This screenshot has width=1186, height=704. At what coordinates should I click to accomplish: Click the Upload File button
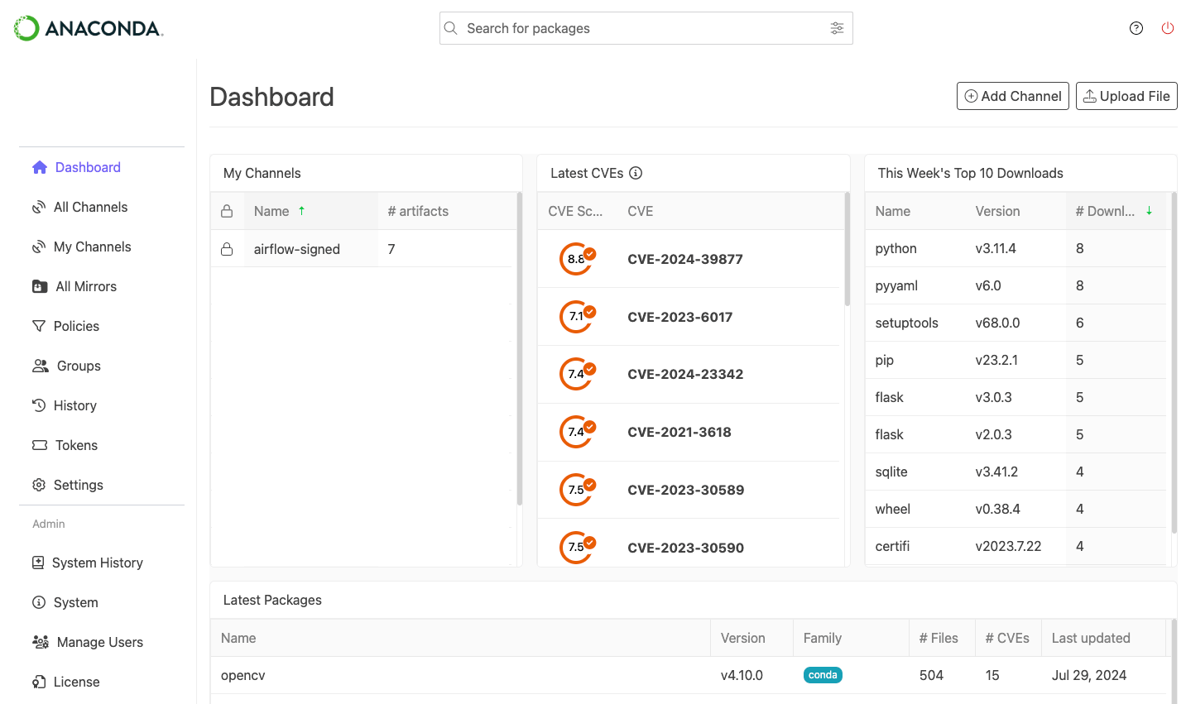pos(1126,96)
